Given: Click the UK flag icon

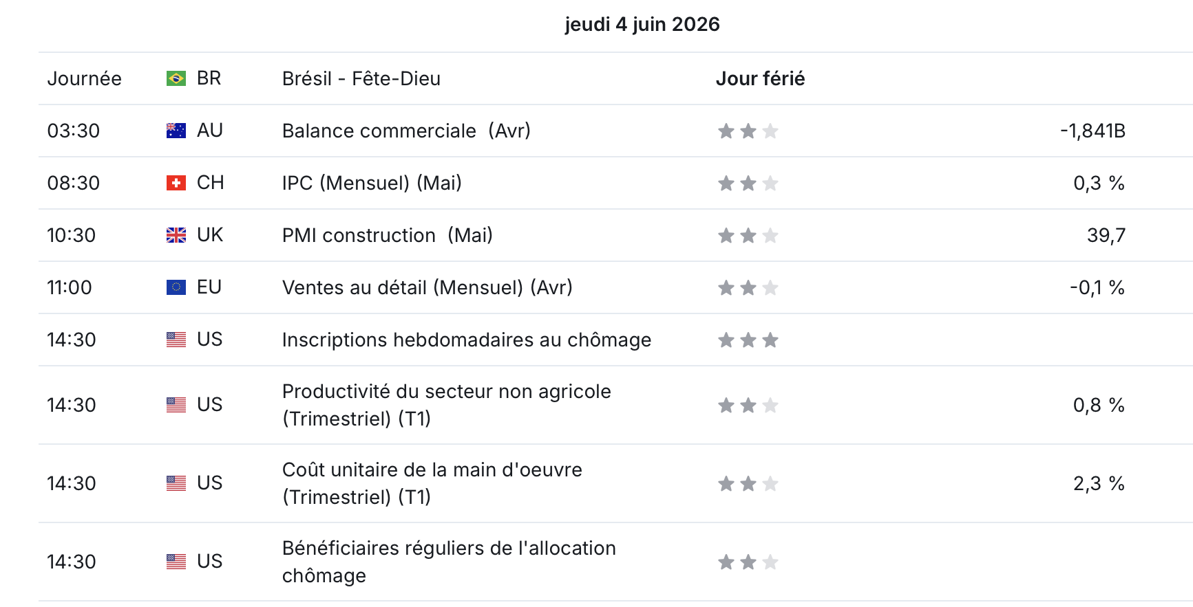Looking at the screenshot, I should (x=176, y=235).
